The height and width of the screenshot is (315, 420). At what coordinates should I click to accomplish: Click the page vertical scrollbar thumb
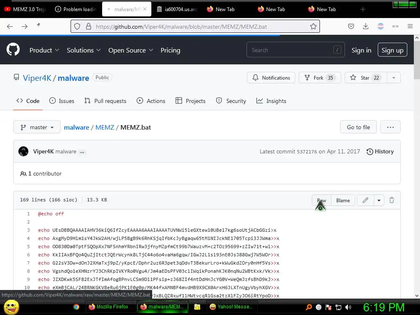click(x=417, y=60)
